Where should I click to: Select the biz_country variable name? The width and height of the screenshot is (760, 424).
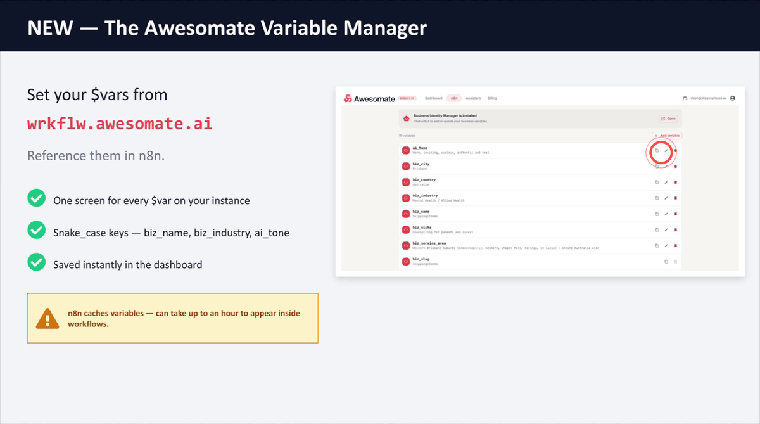pyautogui.click(x=424, y=180)
